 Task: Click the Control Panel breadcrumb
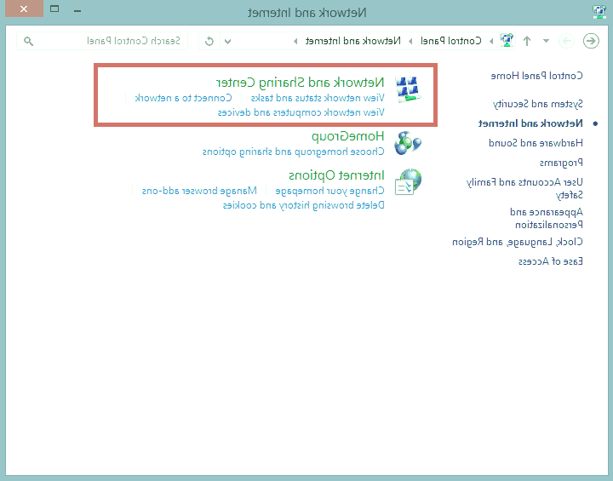coord(450,41)
